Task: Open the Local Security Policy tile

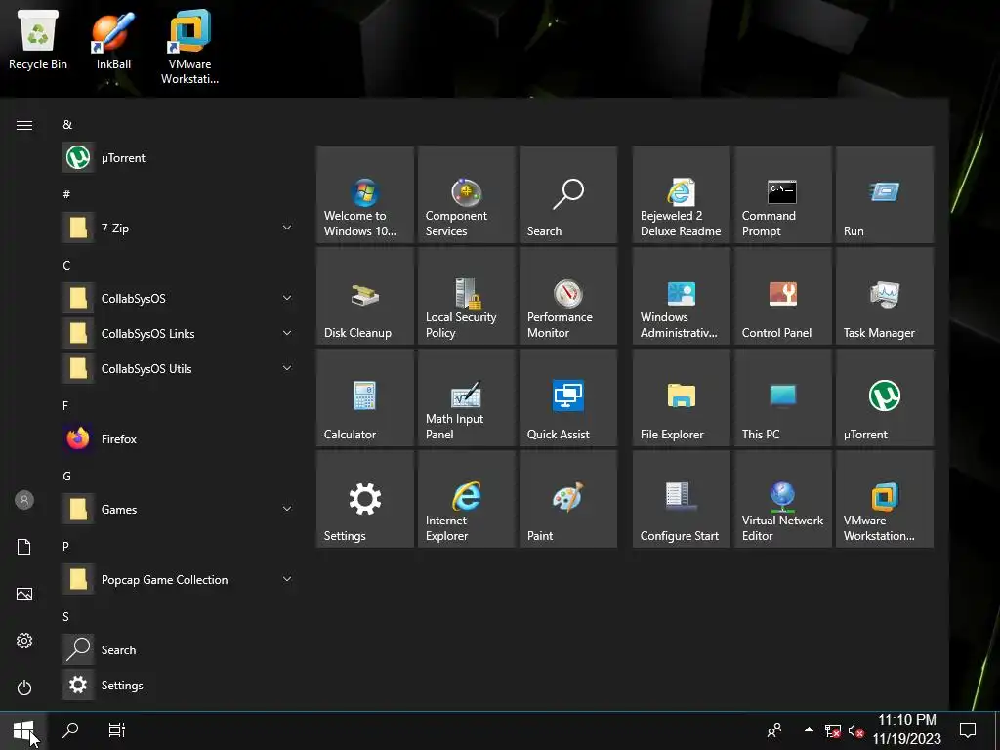Action: (466, 296)
